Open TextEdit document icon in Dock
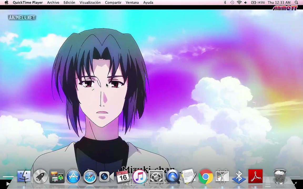Screen dimensions: 303x189 point(189,176)
